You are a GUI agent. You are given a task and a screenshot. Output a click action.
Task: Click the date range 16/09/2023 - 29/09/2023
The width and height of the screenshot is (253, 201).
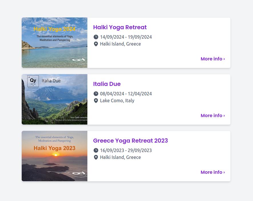(126, 150)
